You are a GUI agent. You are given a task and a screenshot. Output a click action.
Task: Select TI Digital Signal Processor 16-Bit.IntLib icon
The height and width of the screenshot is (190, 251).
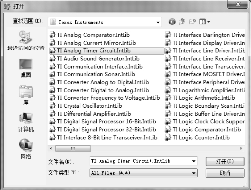(52, 121)
